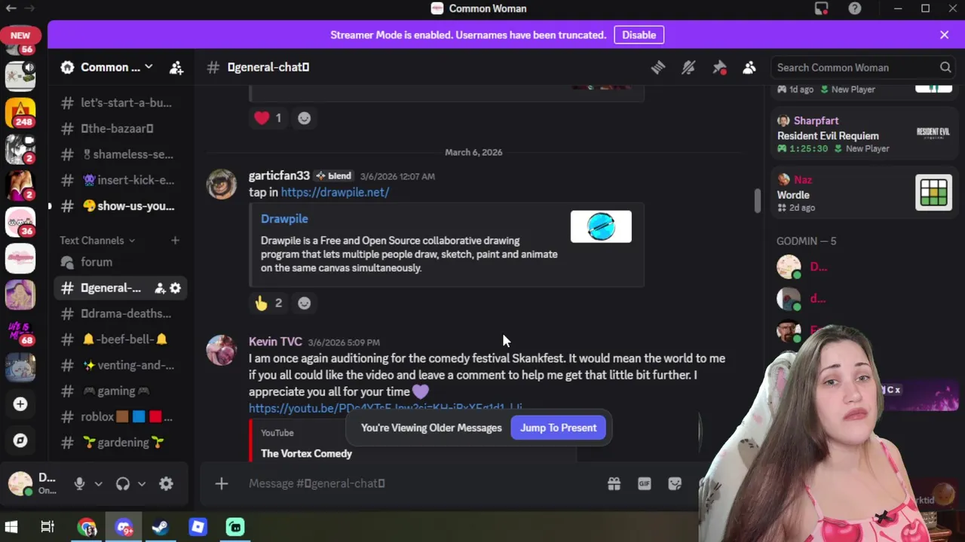
Task: Click Add a Server plus icon
Action: pos(20,404)
